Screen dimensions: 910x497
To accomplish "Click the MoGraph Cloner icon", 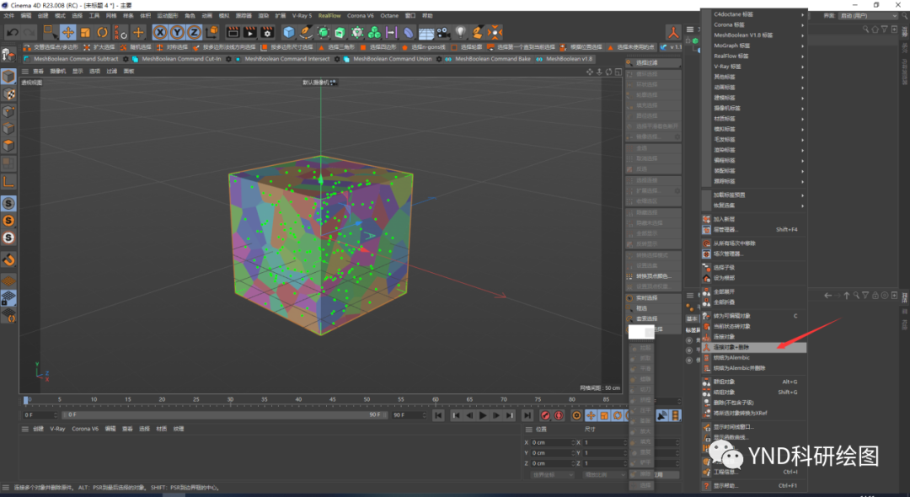I will coord(374,33).
